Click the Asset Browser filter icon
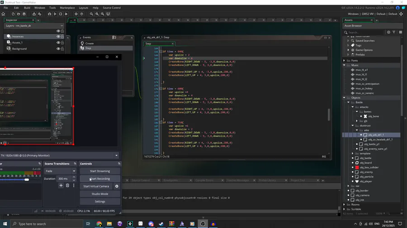The image size is (407, 228). pos(394,32)
